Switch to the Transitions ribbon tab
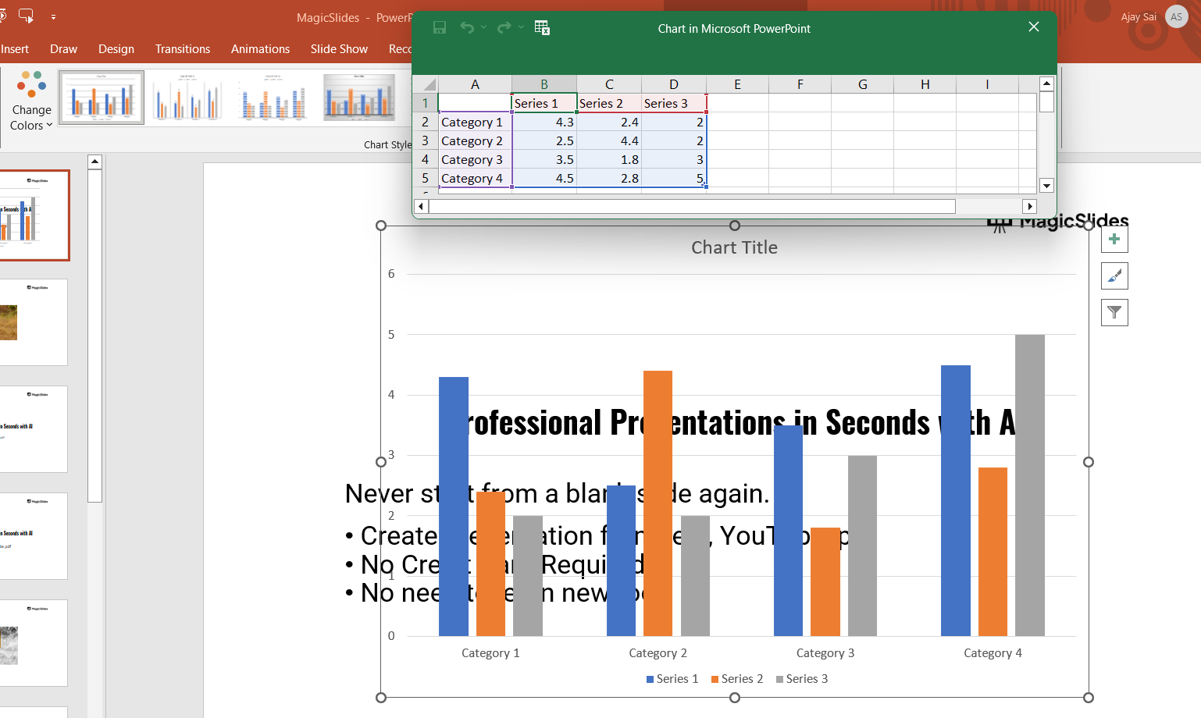The width and height of the screenshot is (1201, 718). pyautogui.click(x=183, y=49)
